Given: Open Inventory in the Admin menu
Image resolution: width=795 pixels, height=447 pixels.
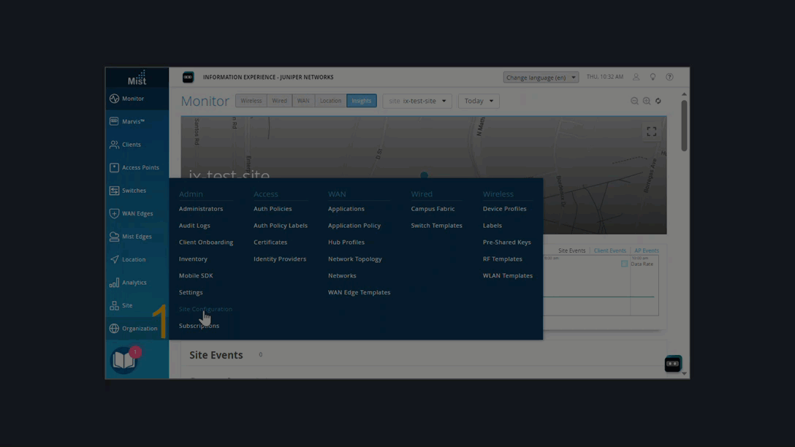Looking at the screenshot, I should [193, 259].
